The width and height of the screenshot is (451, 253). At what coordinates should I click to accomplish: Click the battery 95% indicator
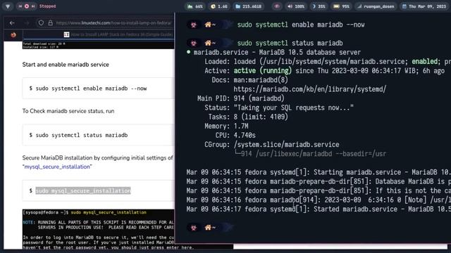341,6
